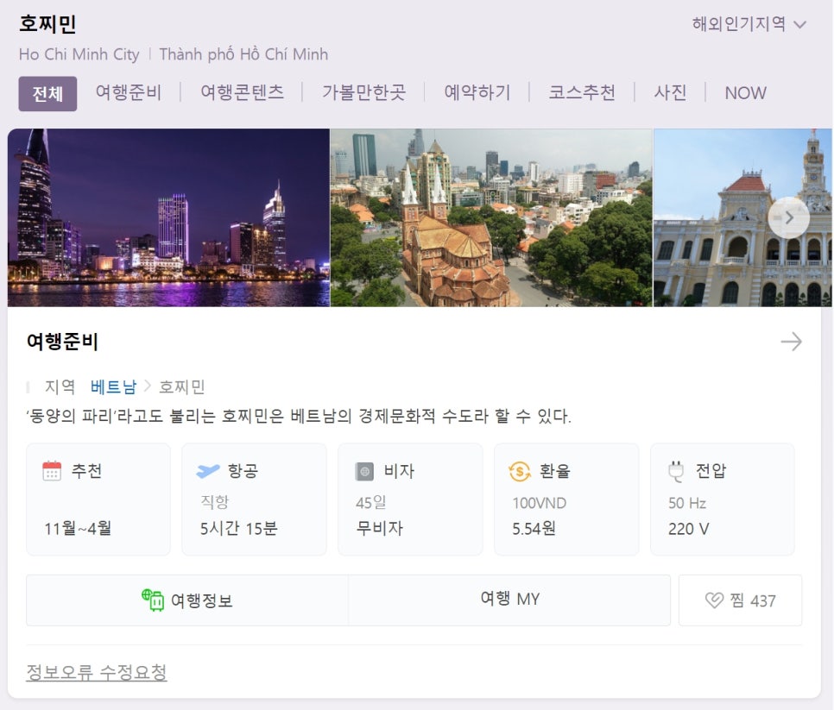
Task: Click the plug icon in 전압 card
Action: point(675,471)
